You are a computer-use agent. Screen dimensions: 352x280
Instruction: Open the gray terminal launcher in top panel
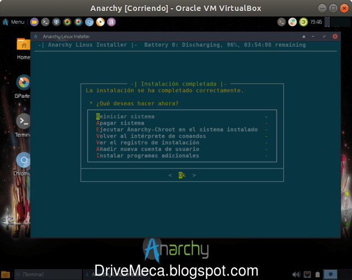(45, 22)
